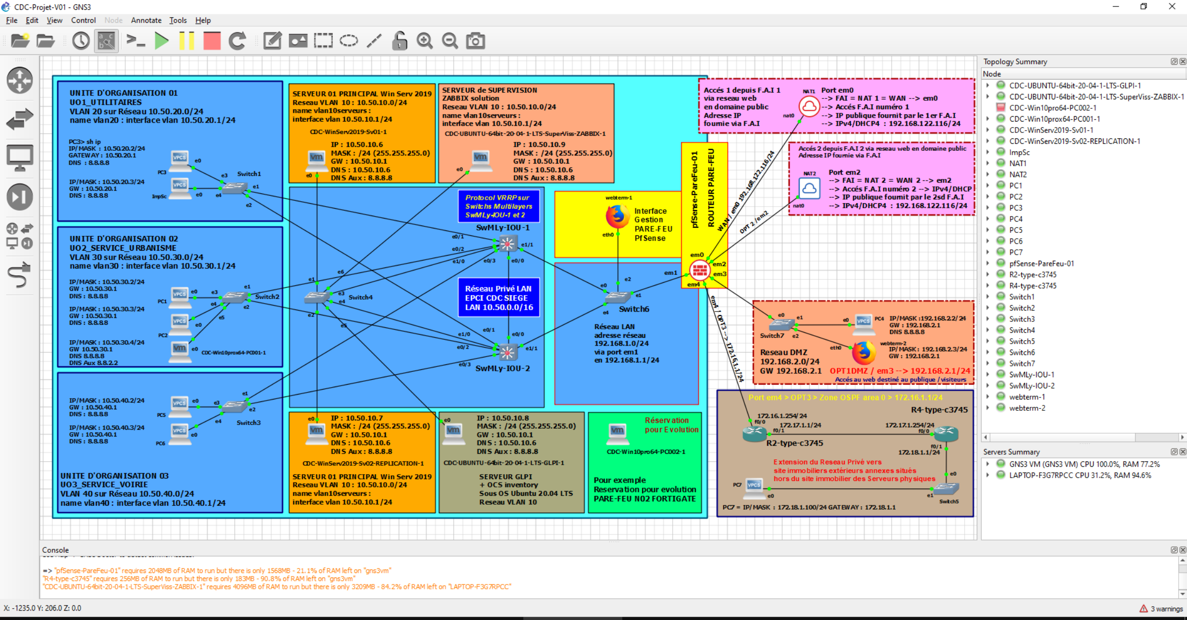The image size is (1187, 620).
Task: Browse routers in the device sidebar
Action: pos(20,81)
